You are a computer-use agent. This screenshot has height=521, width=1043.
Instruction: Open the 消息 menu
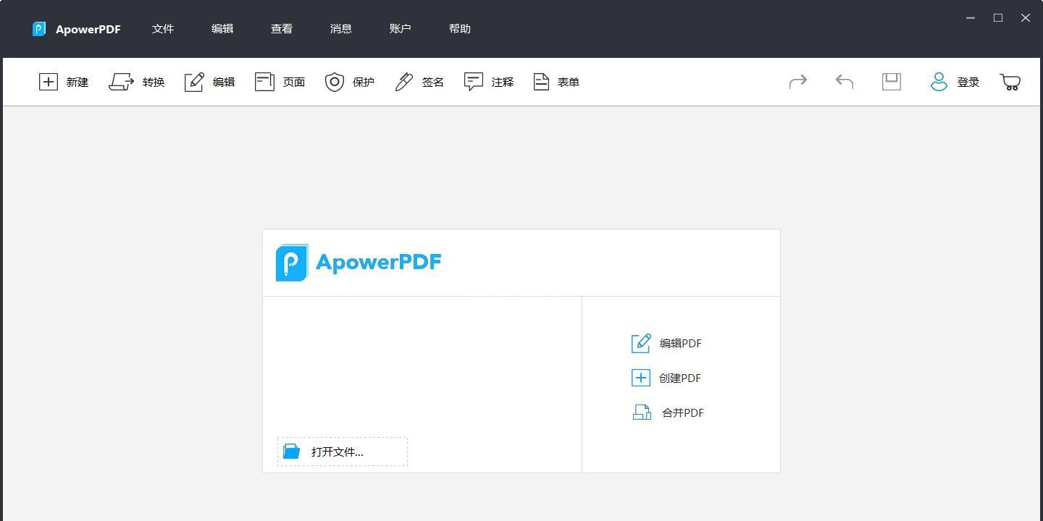pos(341,29)
